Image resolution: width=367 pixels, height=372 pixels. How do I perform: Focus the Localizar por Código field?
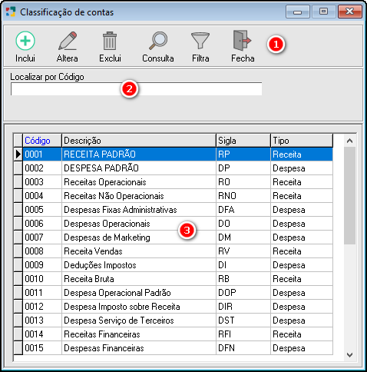click(137, 89)
